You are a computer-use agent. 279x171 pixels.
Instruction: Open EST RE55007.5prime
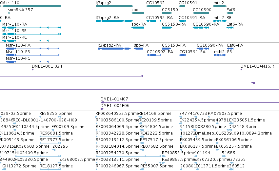(142, 169)
